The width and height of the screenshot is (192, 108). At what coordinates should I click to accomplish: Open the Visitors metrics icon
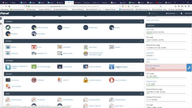[8, 47]
